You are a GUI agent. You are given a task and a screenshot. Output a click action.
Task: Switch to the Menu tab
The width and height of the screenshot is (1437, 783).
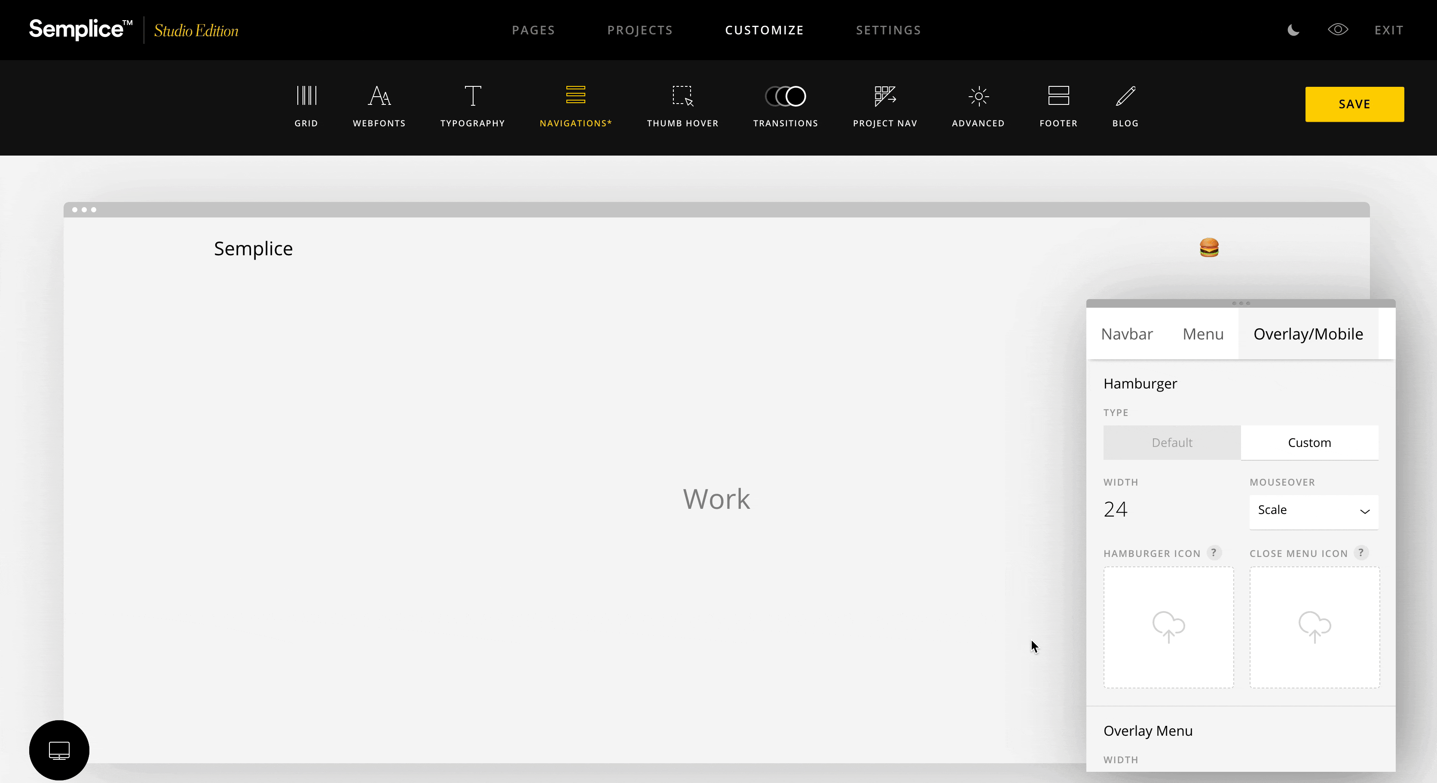[1203, 334]
